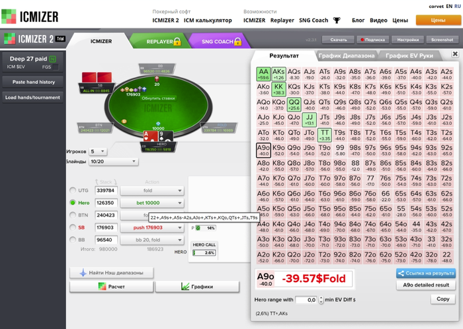Click the stack swap arrows above Stack column
Viewport: 463px width, 329px height.
pyautogui.click(x=106, y=182)
